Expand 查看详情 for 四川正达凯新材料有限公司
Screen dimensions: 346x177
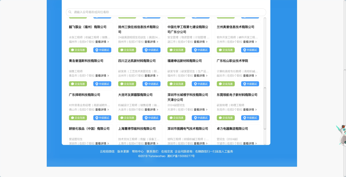pos(151,76)
